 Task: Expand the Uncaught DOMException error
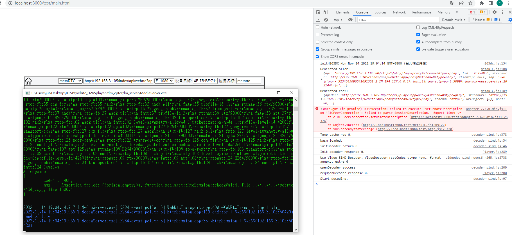tap(321, 109)
